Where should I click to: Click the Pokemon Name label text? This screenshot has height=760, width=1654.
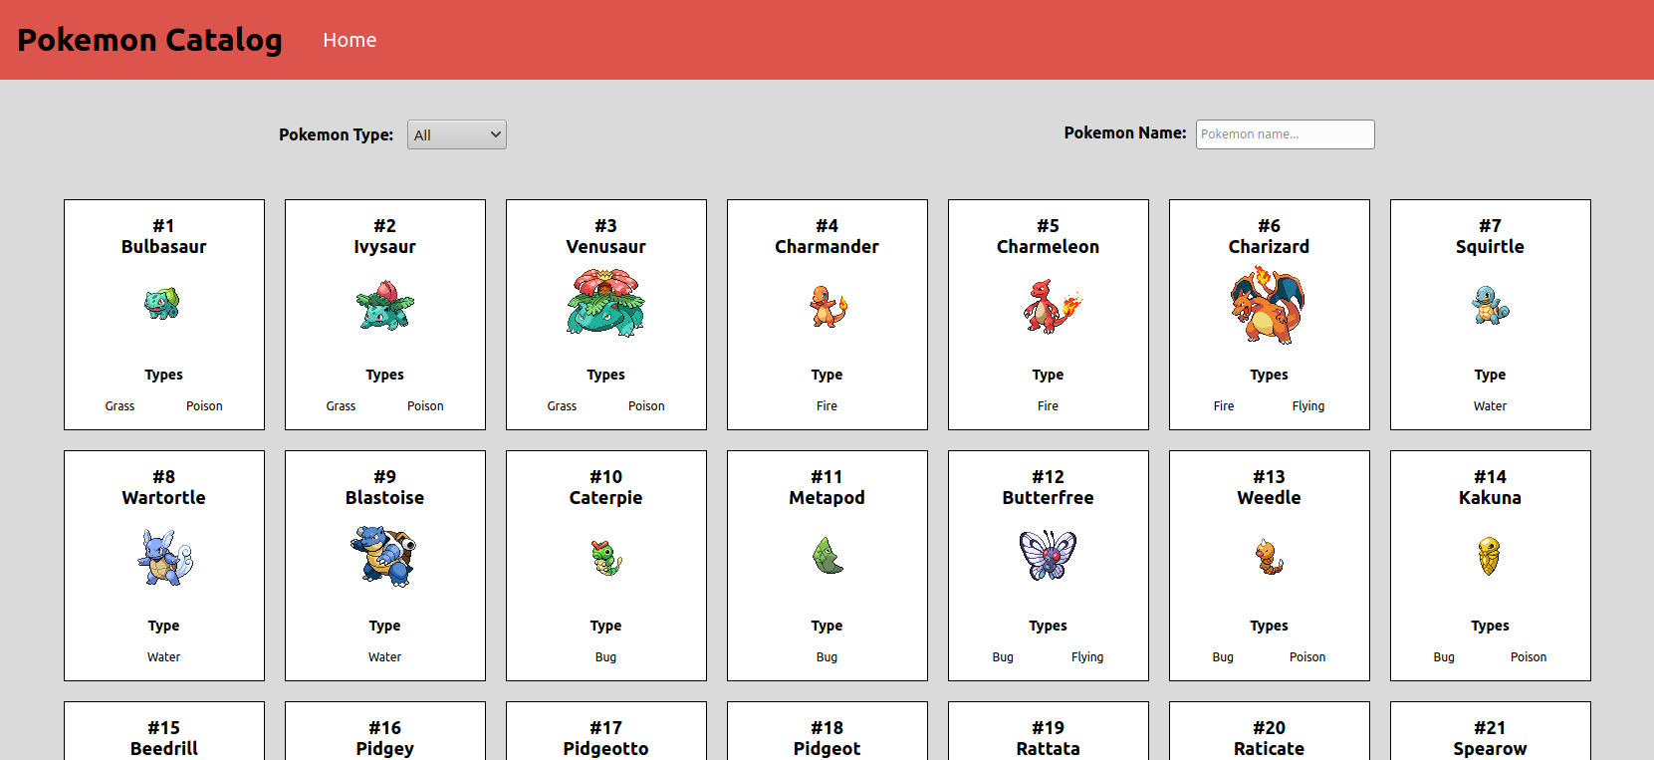tap(1125, 132)
